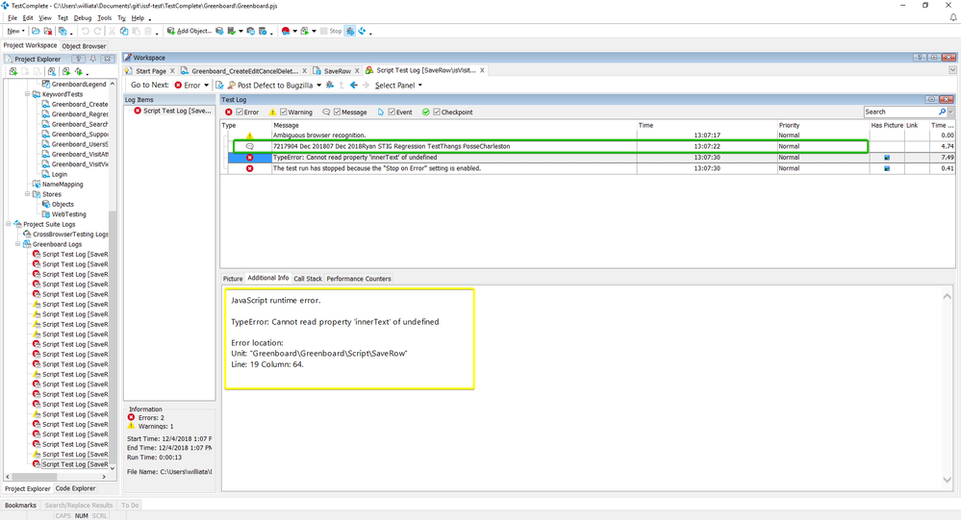Screen dimensions: 961x520
Task: Disable the Checkpoint filter checkbox
Action: 436,112
